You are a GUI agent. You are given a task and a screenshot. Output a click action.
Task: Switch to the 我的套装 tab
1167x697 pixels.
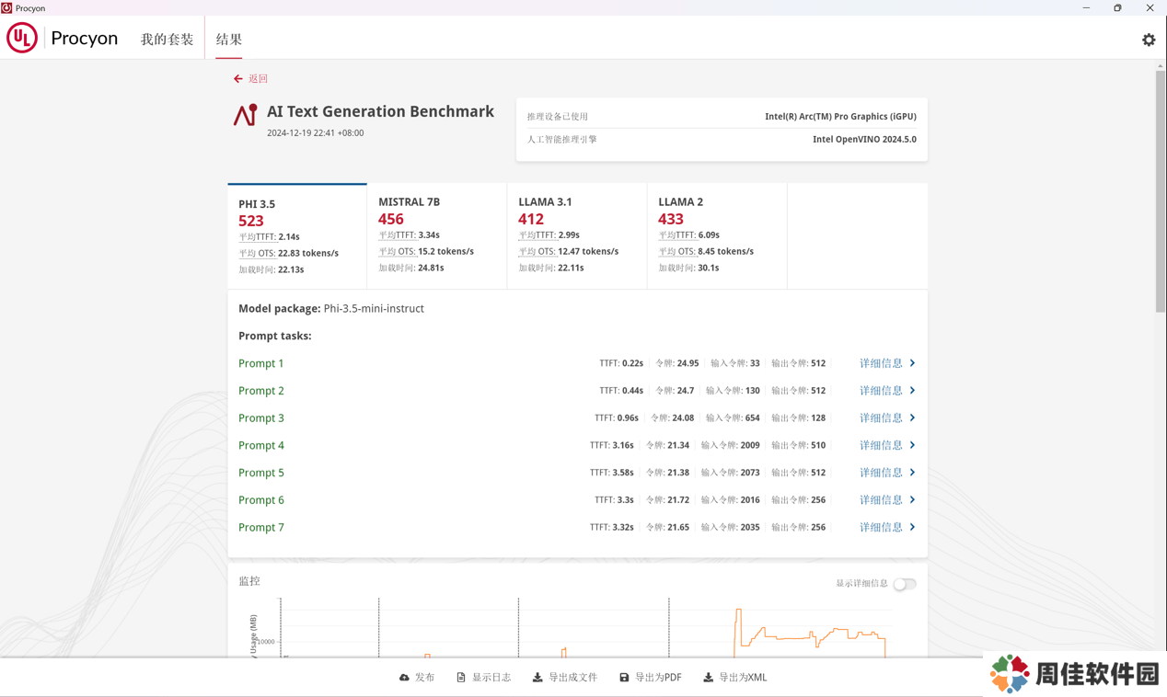tap(167, 40)
